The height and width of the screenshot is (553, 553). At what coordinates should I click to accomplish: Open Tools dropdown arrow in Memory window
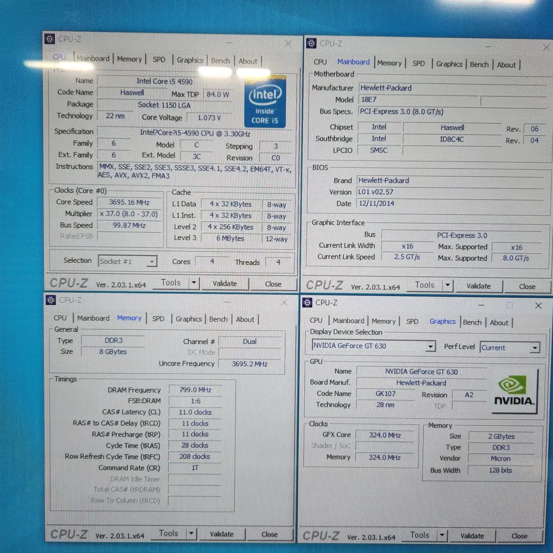[191, 534]
